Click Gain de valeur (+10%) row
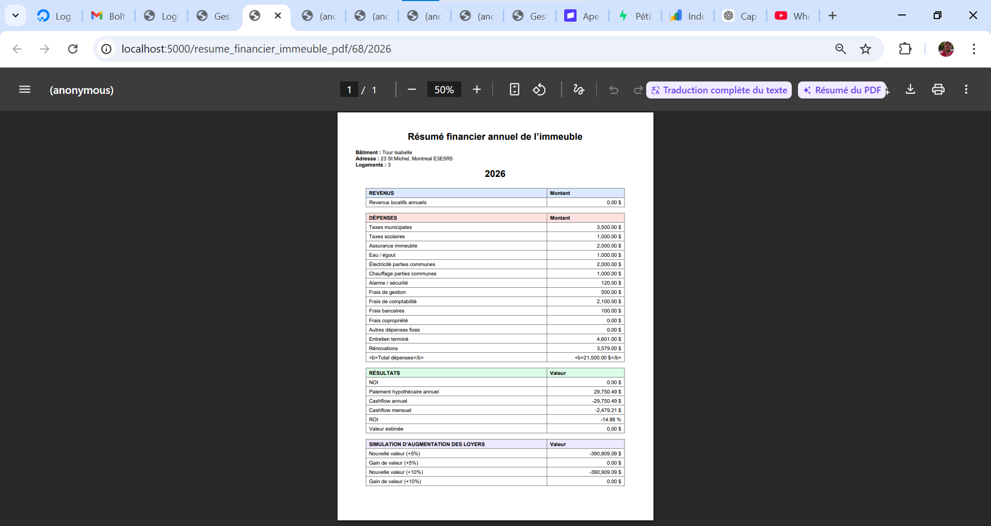991x526 pixels. [x=495, y=482]
